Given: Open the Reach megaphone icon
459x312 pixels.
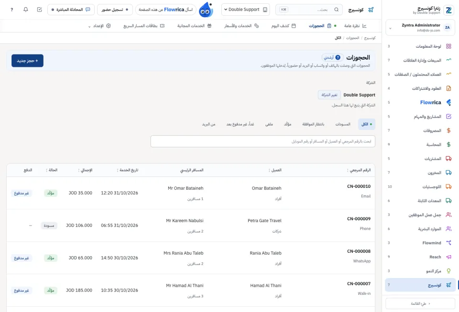Looking at the screenshot, I should click(448, 257).
